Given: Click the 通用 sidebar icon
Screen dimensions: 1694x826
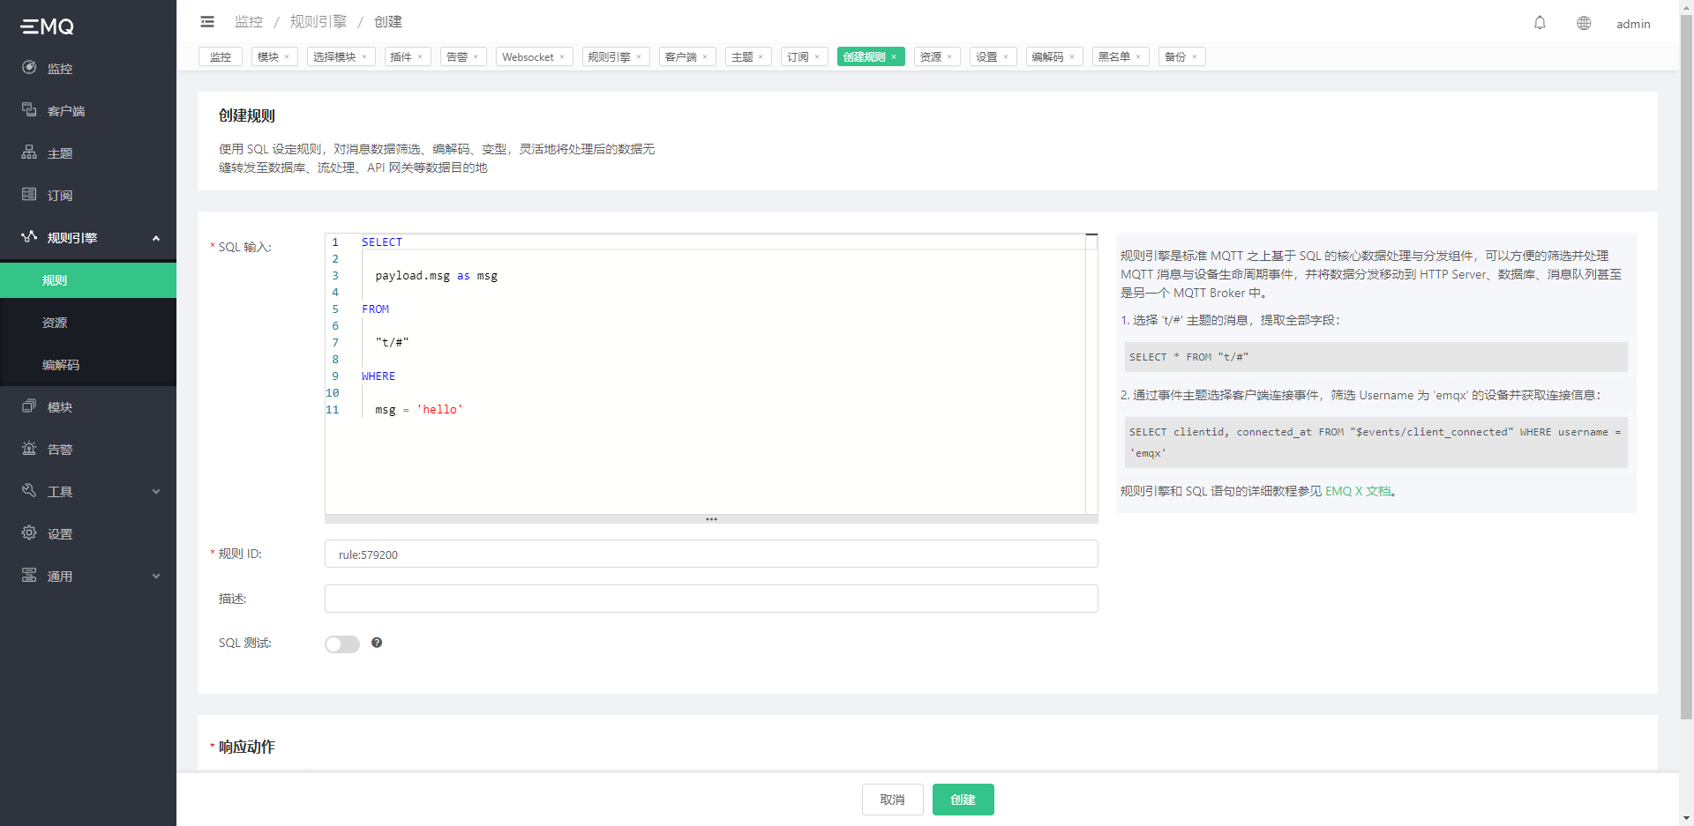Looking at the screenshot, I should point(29,576).
